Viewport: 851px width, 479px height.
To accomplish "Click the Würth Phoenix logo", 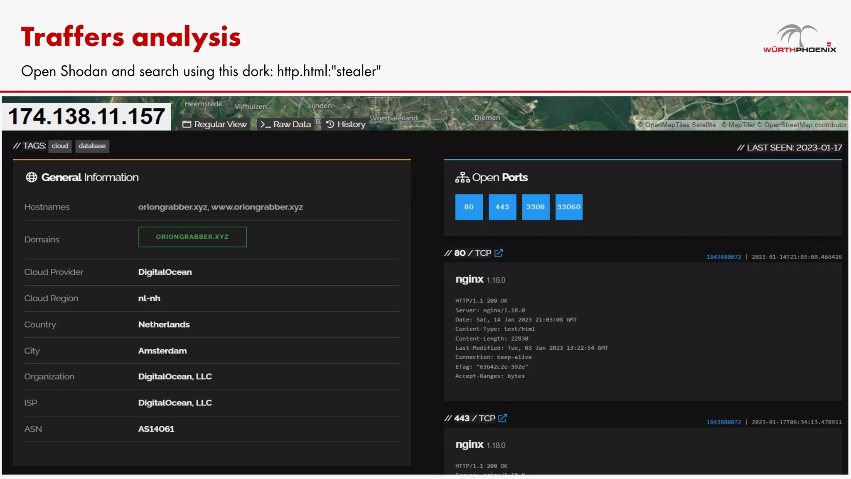I will coord(799,39).
